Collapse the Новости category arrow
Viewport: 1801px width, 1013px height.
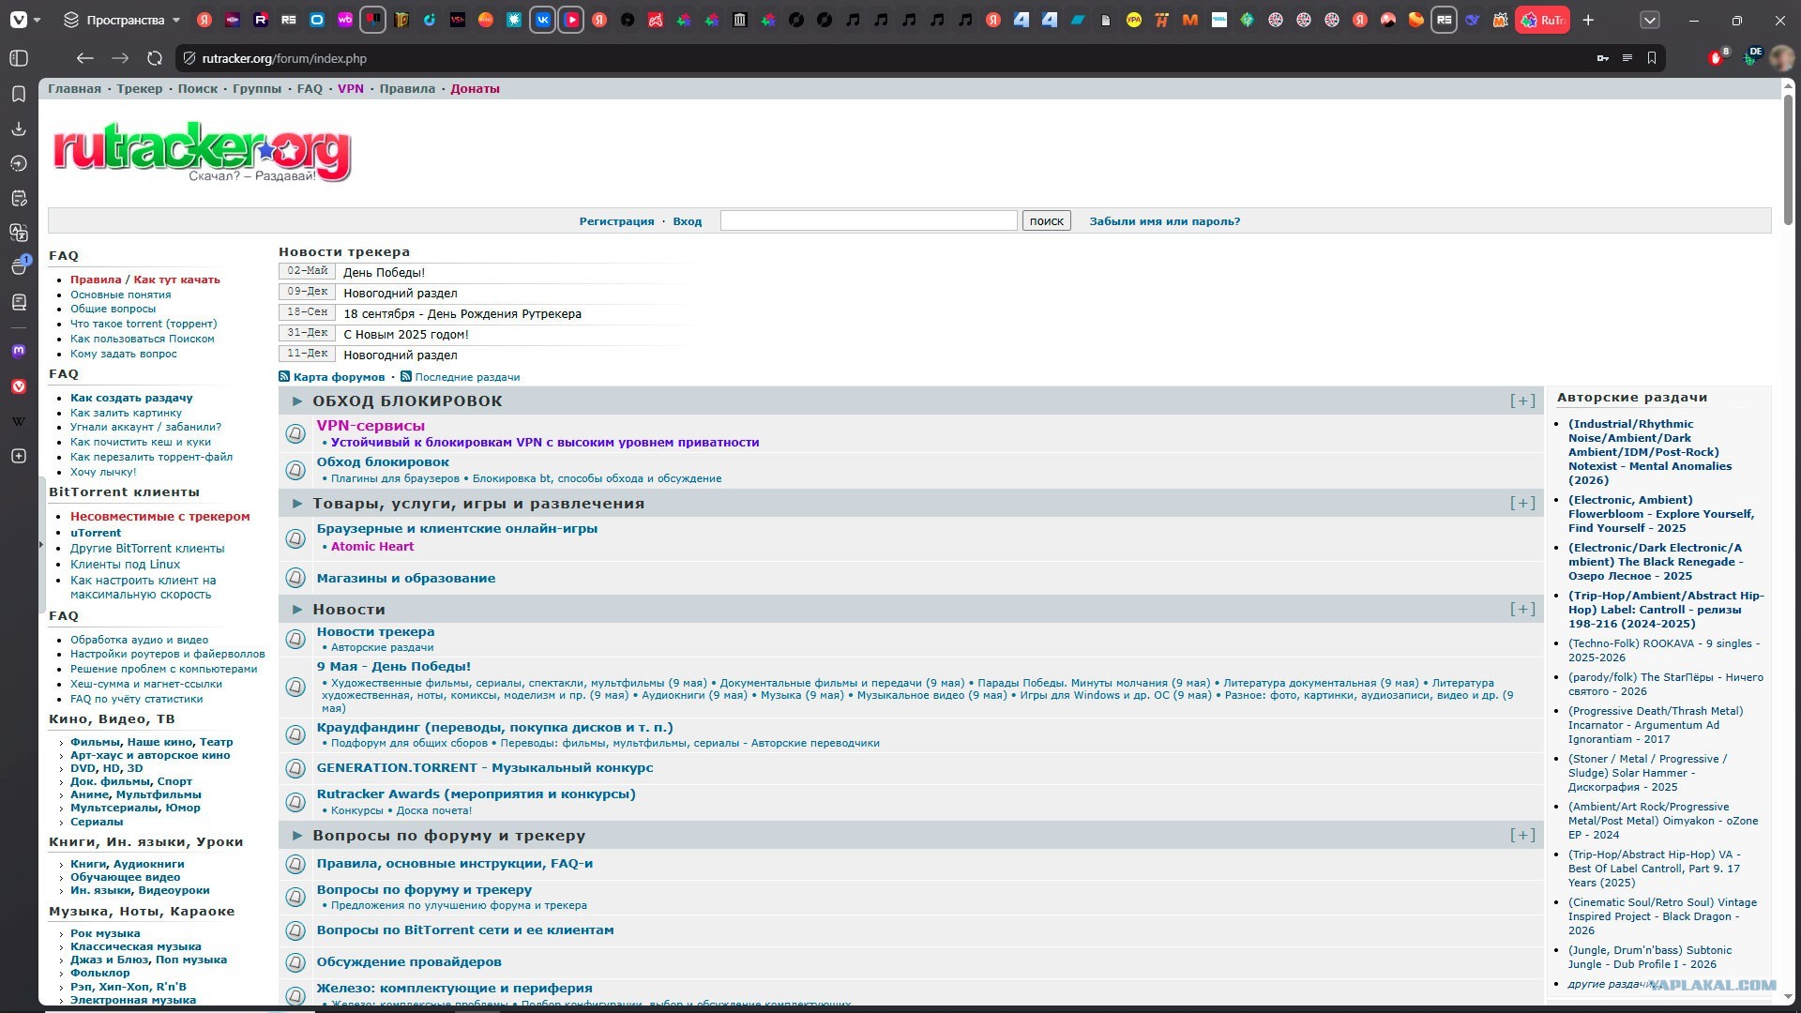tap(297, 610)
